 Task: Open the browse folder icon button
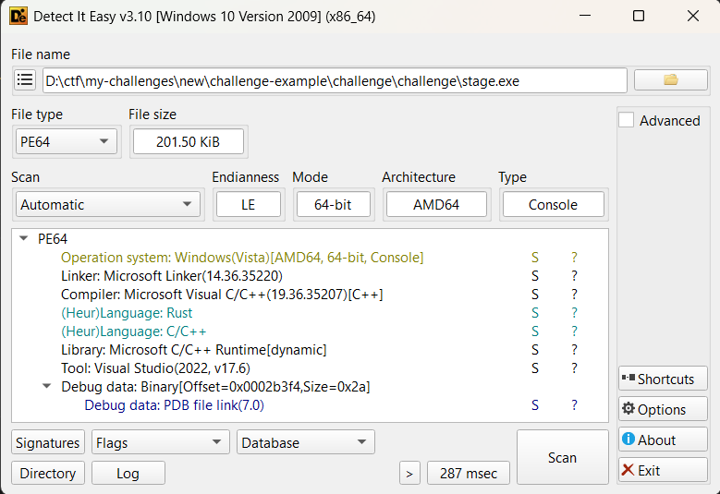tap(671, 80)
